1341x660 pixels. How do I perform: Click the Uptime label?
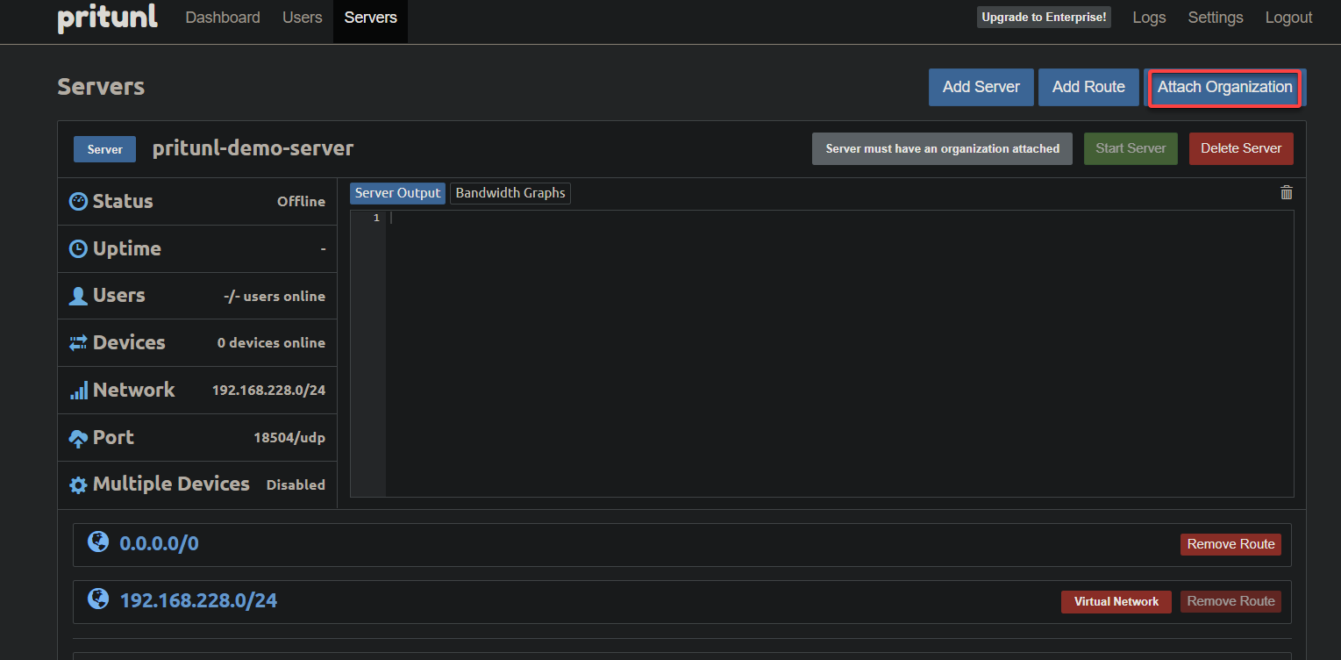point(127,248)
